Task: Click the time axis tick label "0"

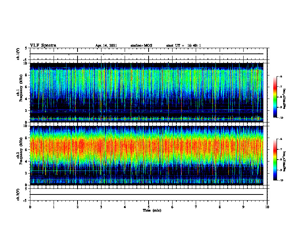Action: (x=30, y=207)
